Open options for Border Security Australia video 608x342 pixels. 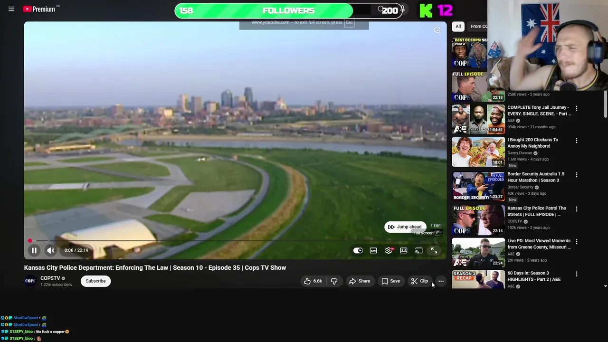click(577, 175)
